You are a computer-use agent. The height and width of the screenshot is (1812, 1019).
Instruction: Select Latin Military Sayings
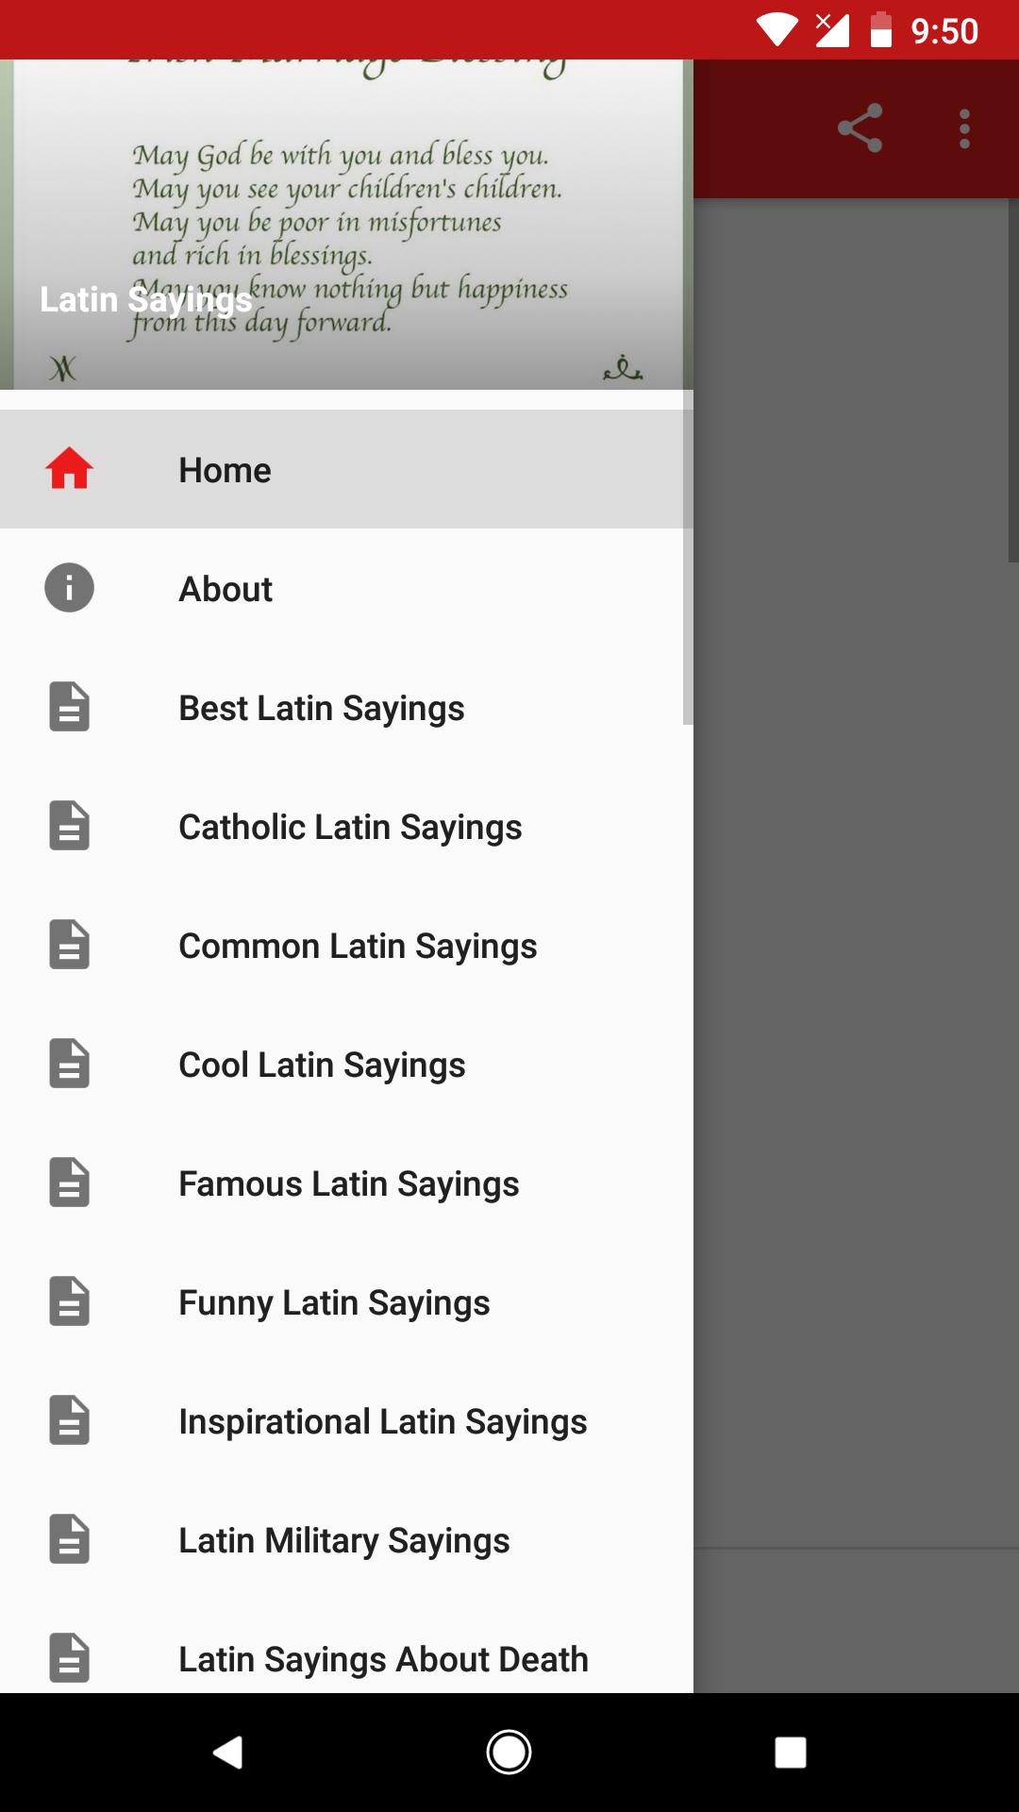pyautogui.click(x=346, y=1539)
